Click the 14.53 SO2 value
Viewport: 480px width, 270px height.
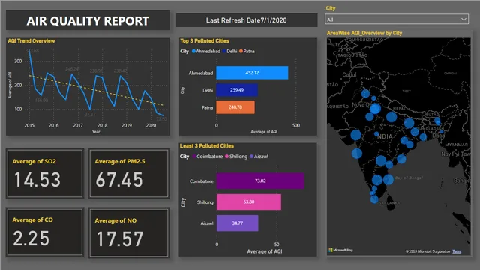click(x=37, y=180)
